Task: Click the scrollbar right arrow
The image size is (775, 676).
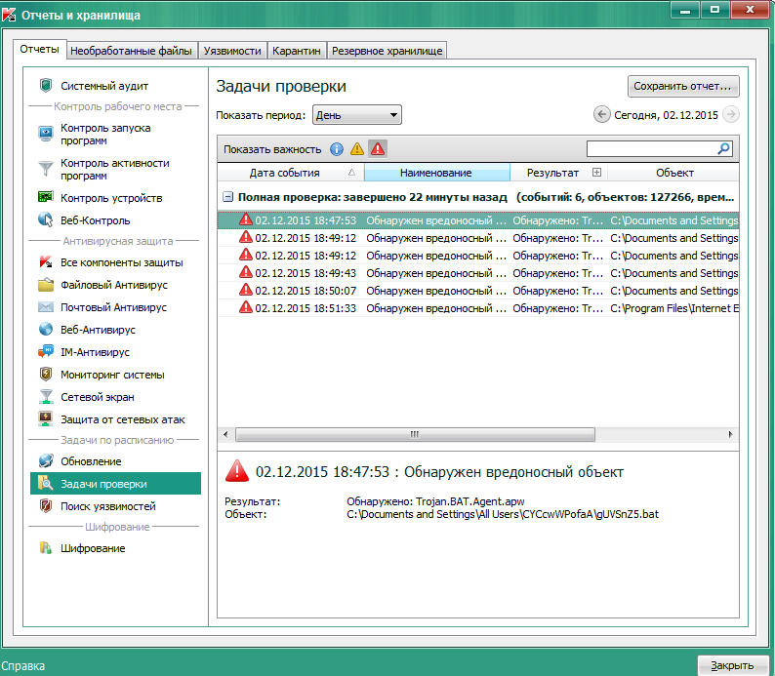Action: [x=730, y=434]
